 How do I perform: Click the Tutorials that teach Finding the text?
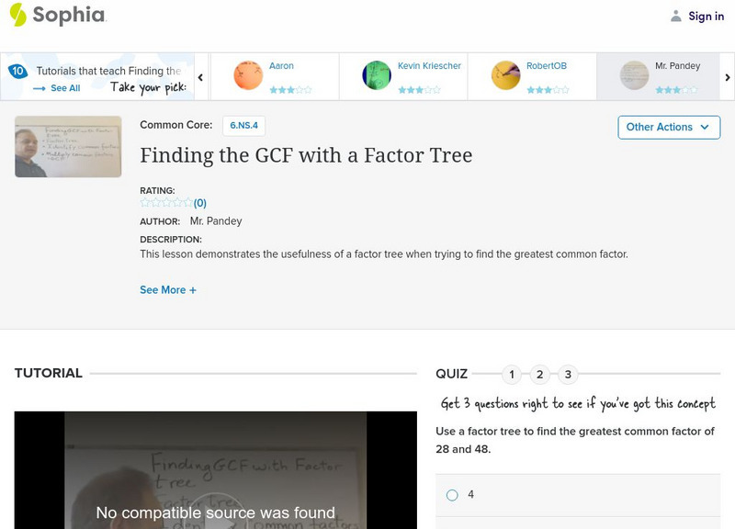(x=108, y=71)
